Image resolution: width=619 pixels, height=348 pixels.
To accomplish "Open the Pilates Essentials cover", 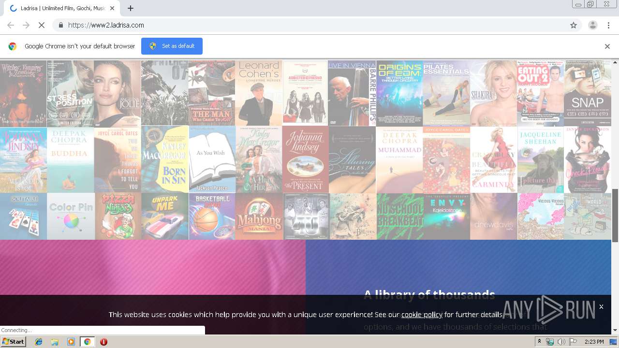I will click(446, 93).
